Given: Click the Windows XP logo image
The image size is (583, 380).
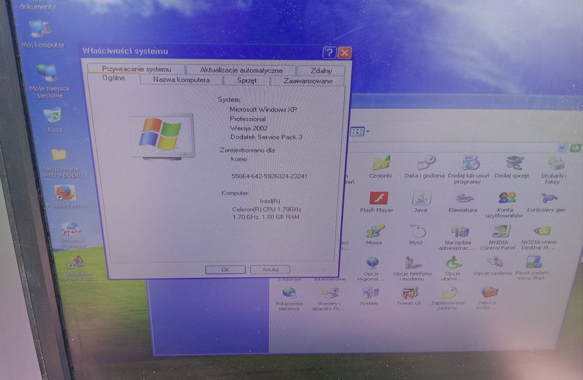Looking at the screenshot, I should pyautogui.click(x=161, y=136).
